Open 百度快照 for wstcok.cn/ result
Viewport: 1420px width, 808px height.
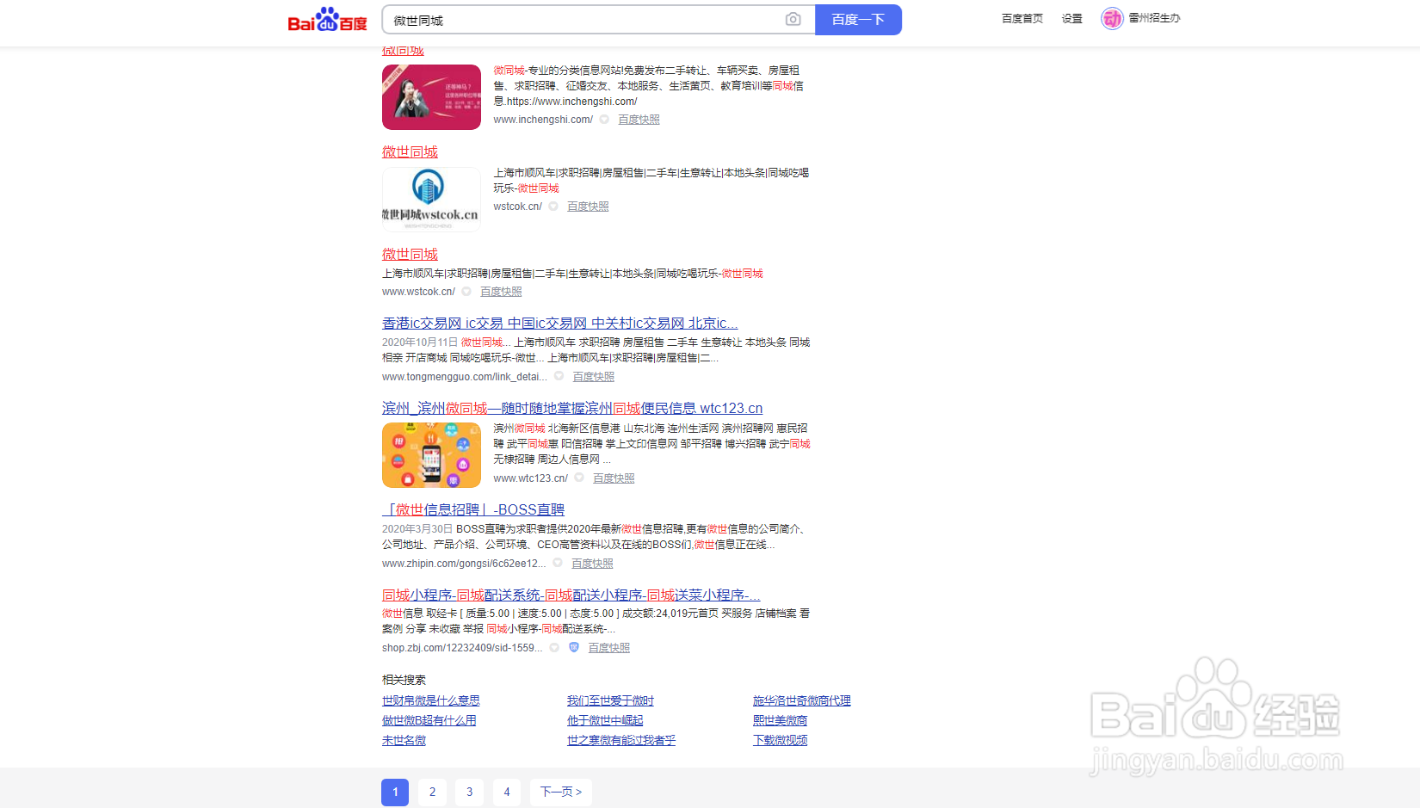tap(588, 207)
